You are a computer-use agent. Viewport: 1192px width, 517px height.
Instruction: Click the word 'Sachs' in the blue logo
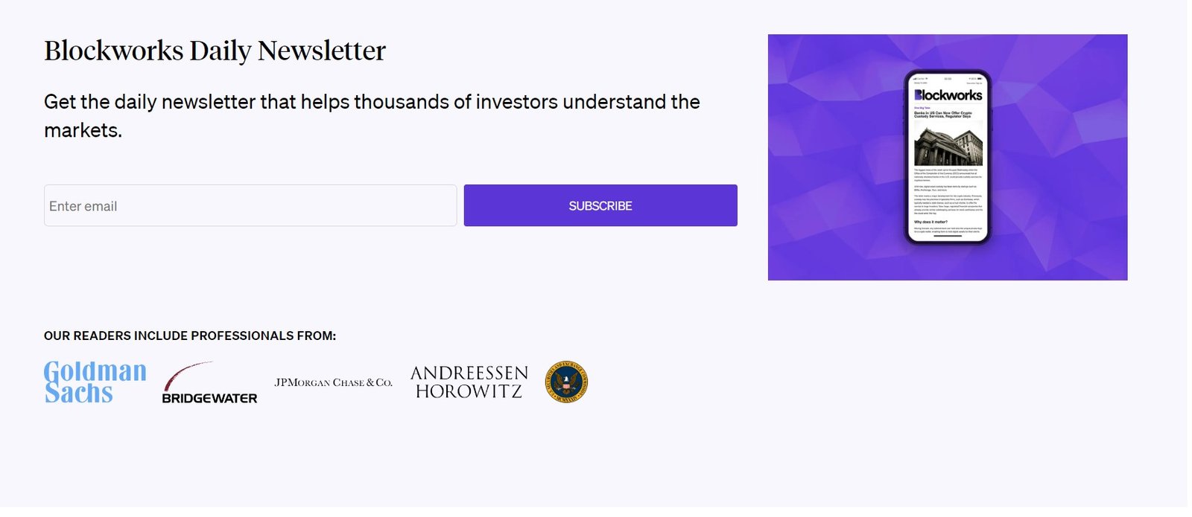79,393
